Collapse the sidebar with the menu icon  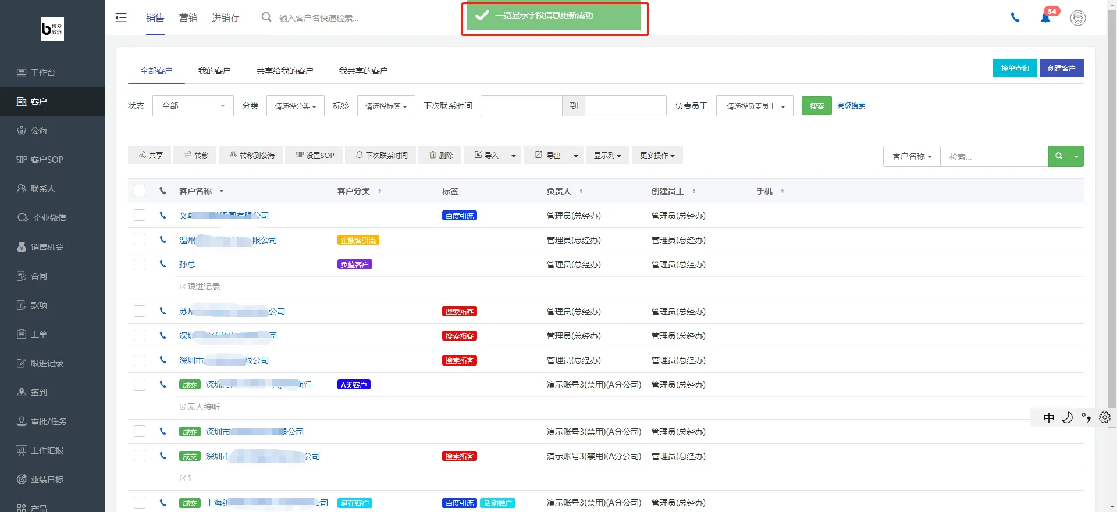(121, 17)
